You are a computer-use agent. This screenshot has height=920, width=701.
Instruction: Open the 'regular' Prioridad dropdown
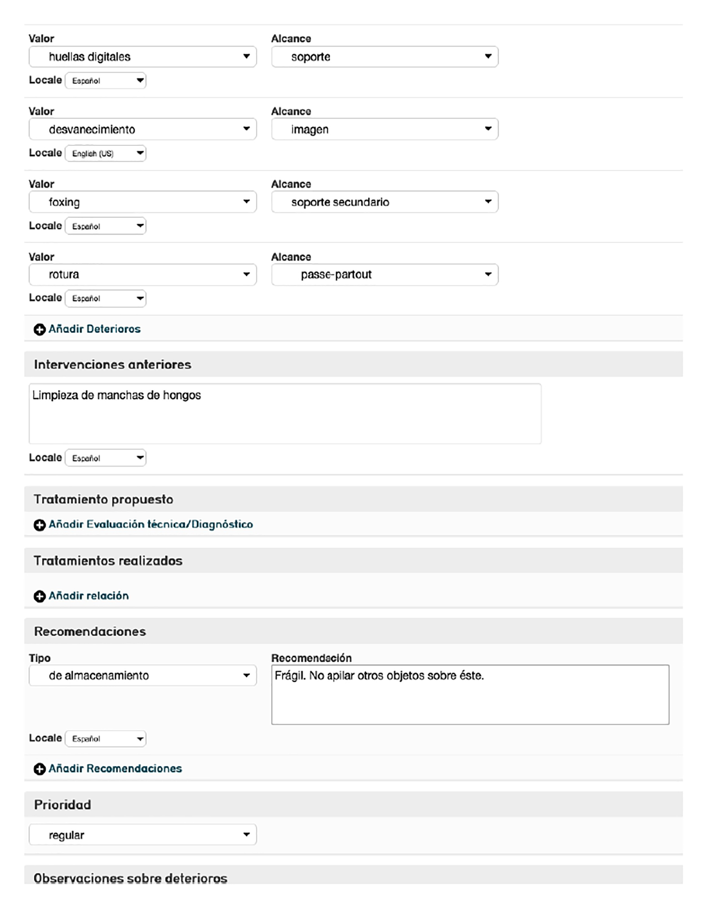click(142, 835)
